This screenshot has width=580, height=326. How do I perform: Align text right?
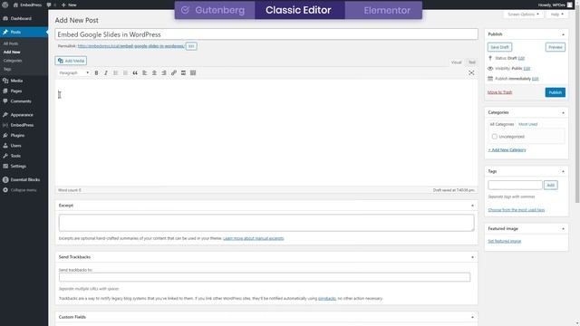164,72
